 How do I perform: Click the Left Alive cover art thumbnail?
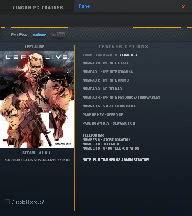click(37, 99)
